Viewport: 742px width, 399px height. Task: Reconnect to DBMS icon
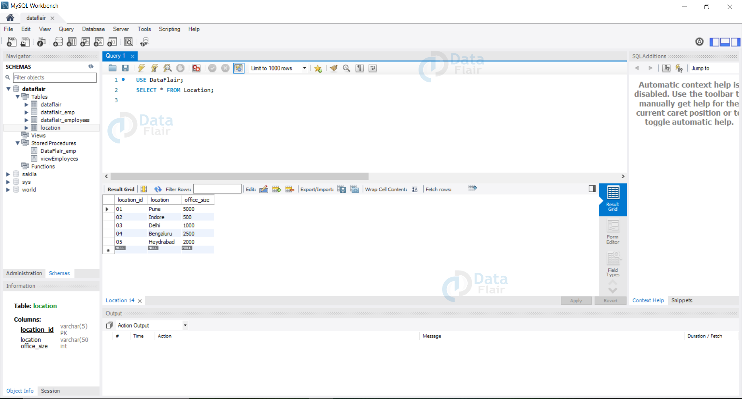tap(145, 42)
